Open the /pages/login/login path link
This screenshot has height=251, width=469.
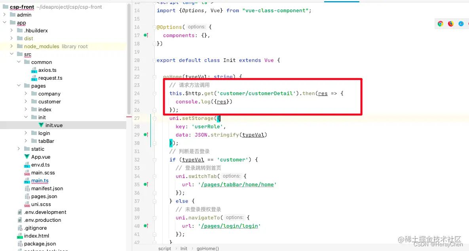pyautogui.click(x=230, y=226)
